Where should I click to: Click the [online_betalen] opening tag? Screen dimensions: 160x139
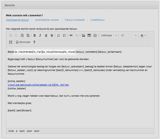click(17, 81)
